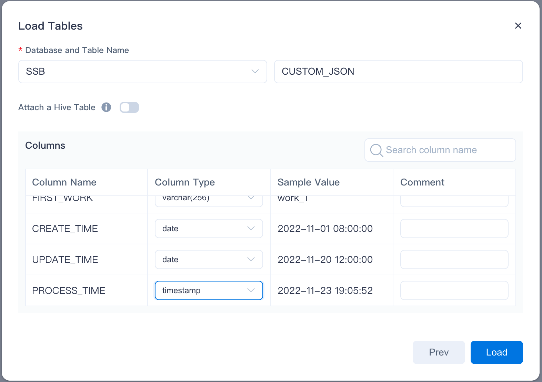Click the UPDATE_TIME comment field
The height and width of the screenshot is (382, 542).
(x=454, y=259)
